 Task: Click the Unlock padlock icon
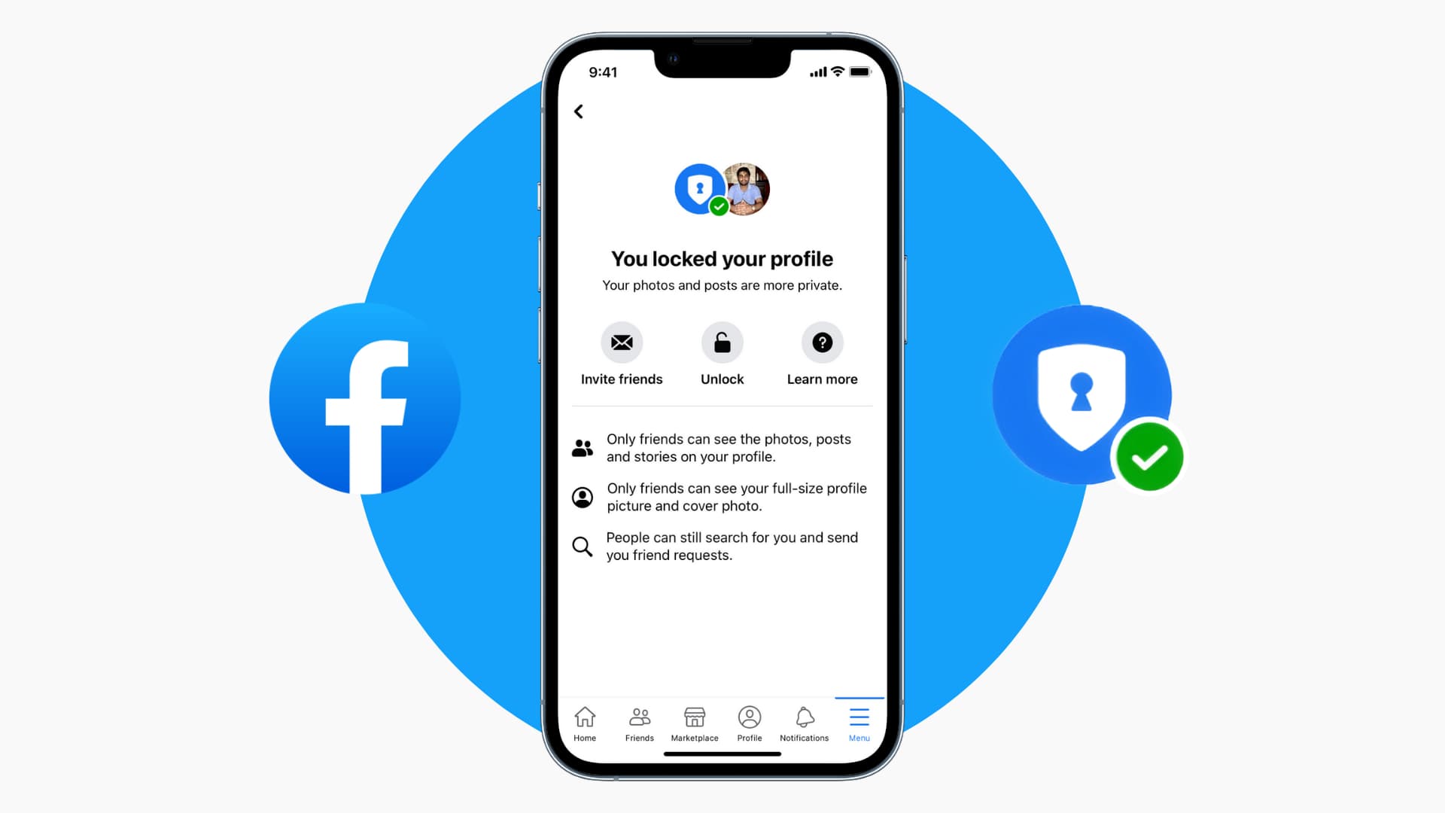[x=722, y=343]
